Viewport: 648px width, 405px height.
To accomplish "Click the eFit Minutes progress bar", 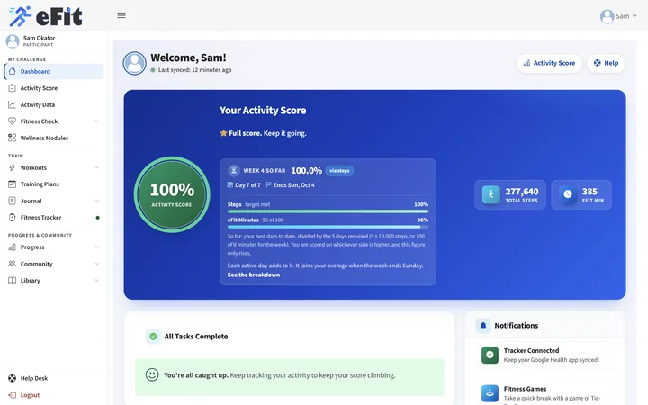I will click(328, 227).
